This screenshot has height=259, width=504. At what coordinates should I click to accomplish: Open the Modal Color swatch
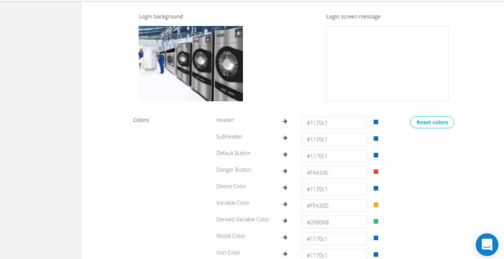[x=376, y=238]
